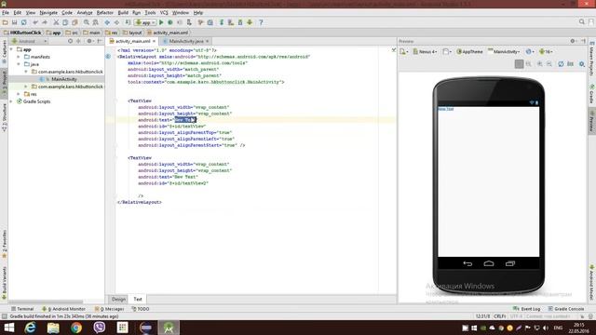The image size is (596, 335).
Task: Open the app run configuration dropdown
Action: 145,22
